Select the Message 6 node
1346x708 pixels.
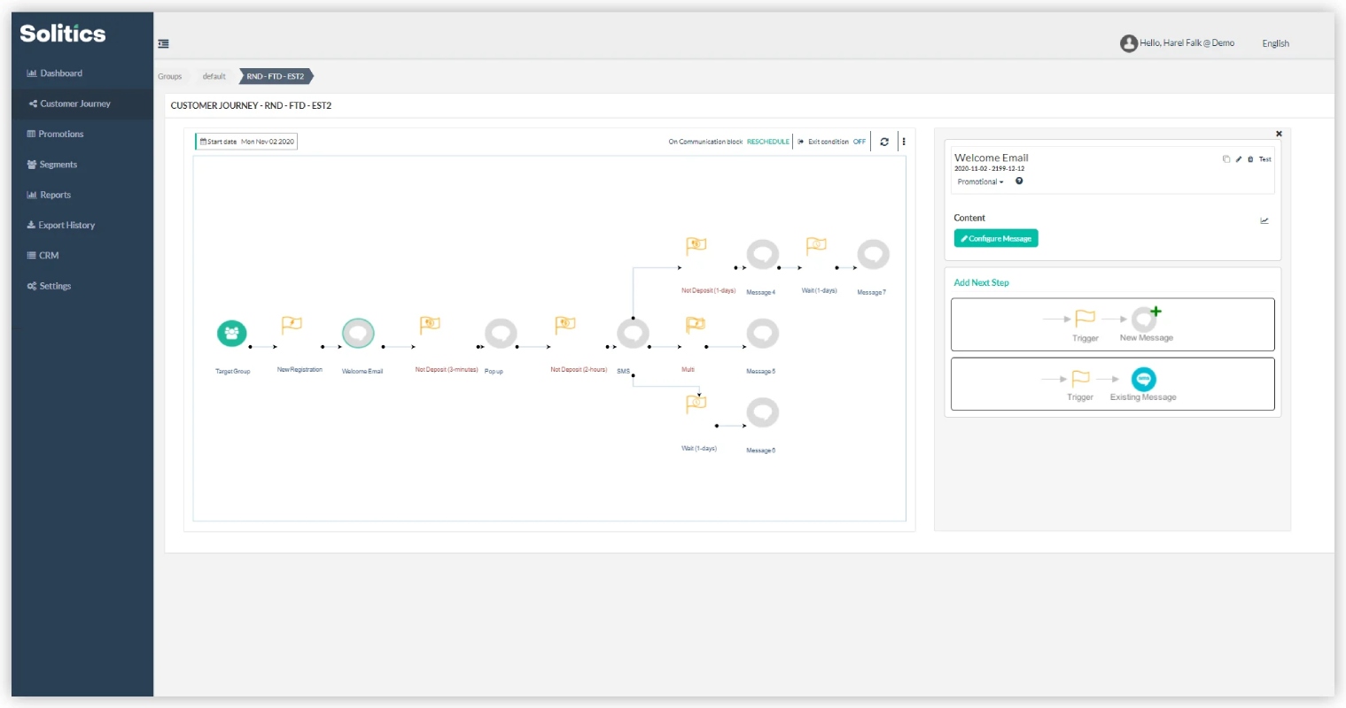point(762,412)
